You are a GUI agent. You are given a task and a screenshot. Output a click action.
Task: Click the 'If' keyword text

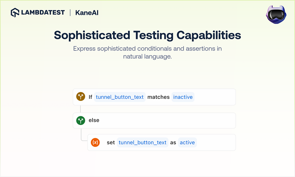pos(91,97)
